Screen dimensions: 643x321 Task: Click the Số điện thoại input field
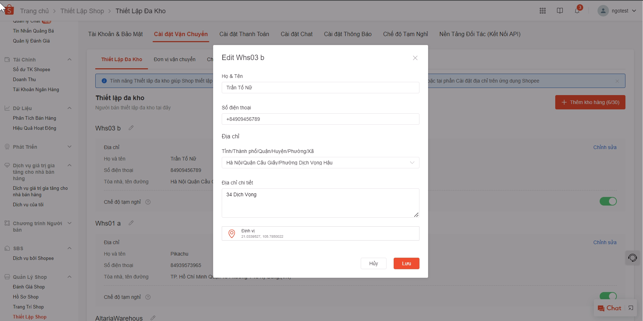point(320,119)
